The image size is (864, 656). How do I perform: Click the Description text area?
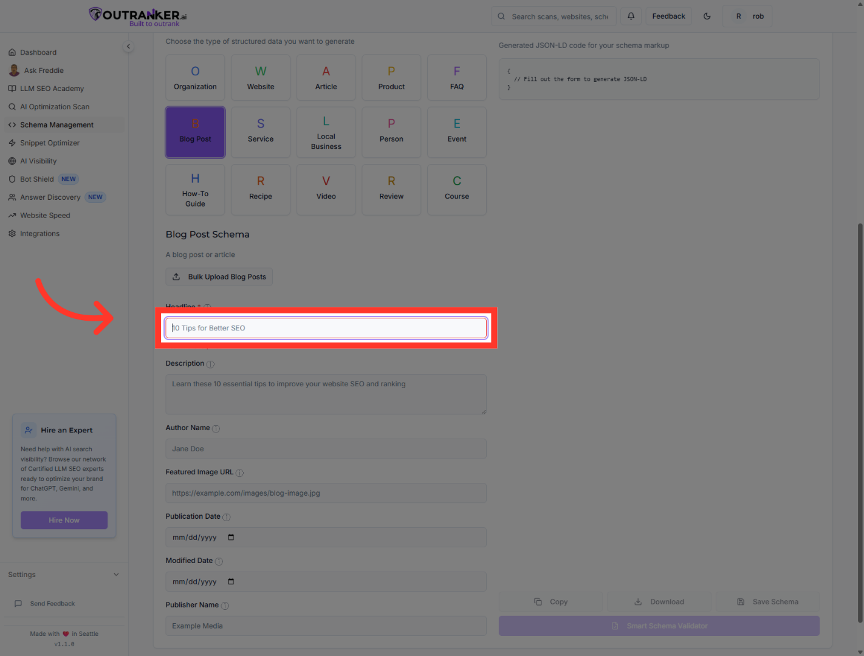point(326,395)
